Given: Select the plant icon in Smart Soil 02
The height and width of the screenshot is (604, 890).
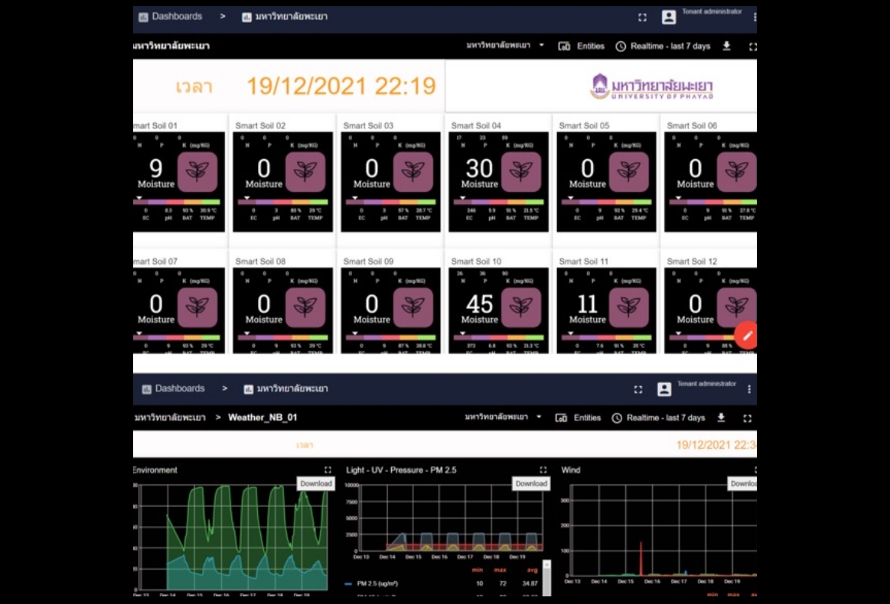Looking at the screenshot, I should coord(305,172).
